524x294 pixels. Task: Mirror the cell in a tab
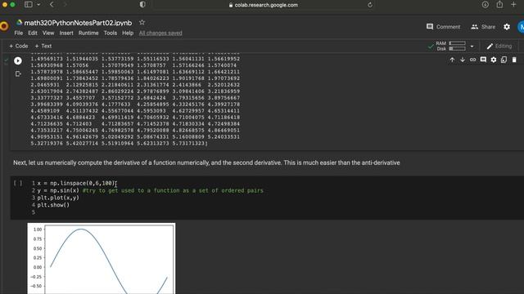click(x=504, y=60)
